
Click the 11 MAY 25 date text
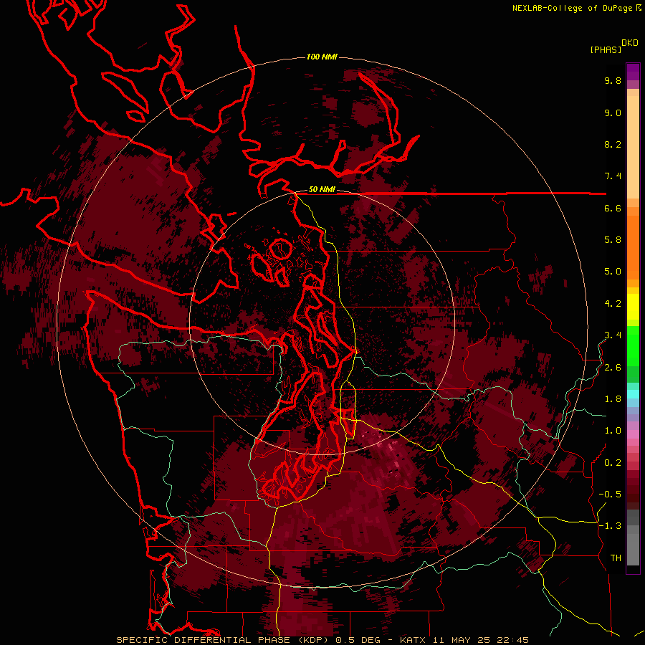pyautogui.click(x=462, y=640)
